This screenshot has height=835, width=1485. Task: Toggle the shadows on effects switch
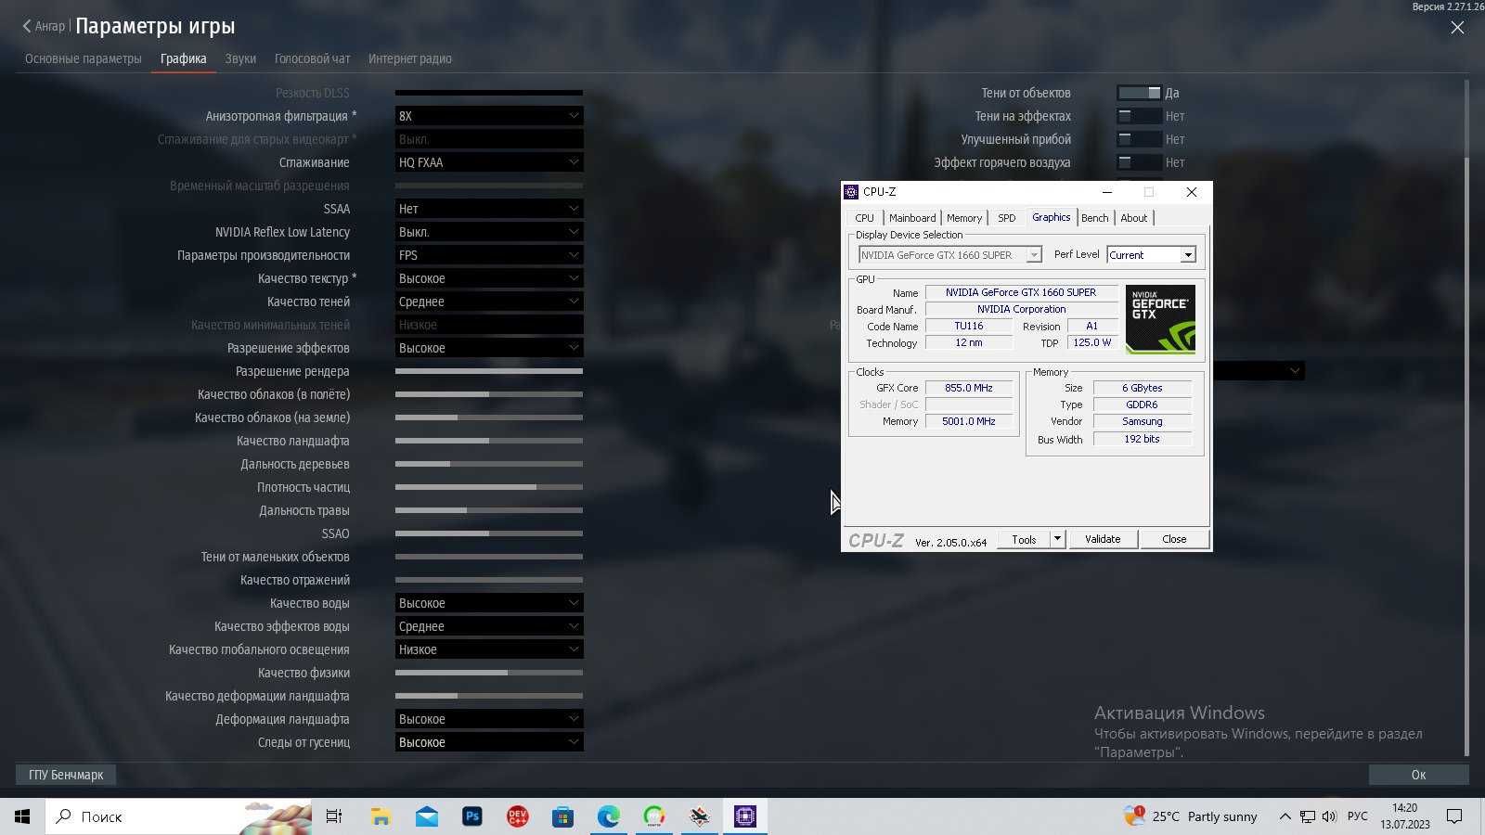click(x=1139, y=116)
